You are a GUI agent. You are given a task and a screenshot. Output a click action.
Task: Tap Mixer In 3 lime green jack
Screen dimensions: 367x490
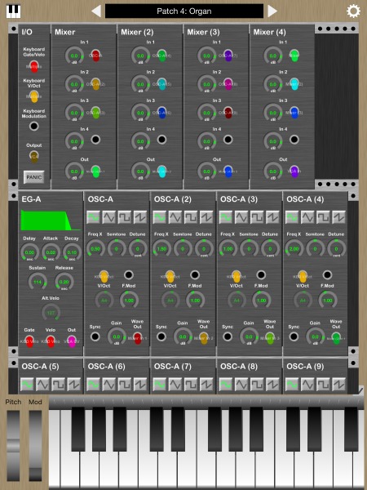[95, 112]
